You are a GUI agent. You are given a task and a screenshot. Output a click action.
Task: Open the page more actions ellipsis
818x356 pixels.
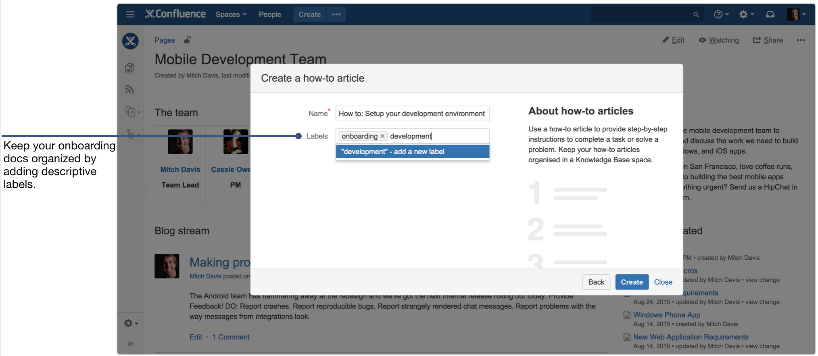(x=801, y=40)
